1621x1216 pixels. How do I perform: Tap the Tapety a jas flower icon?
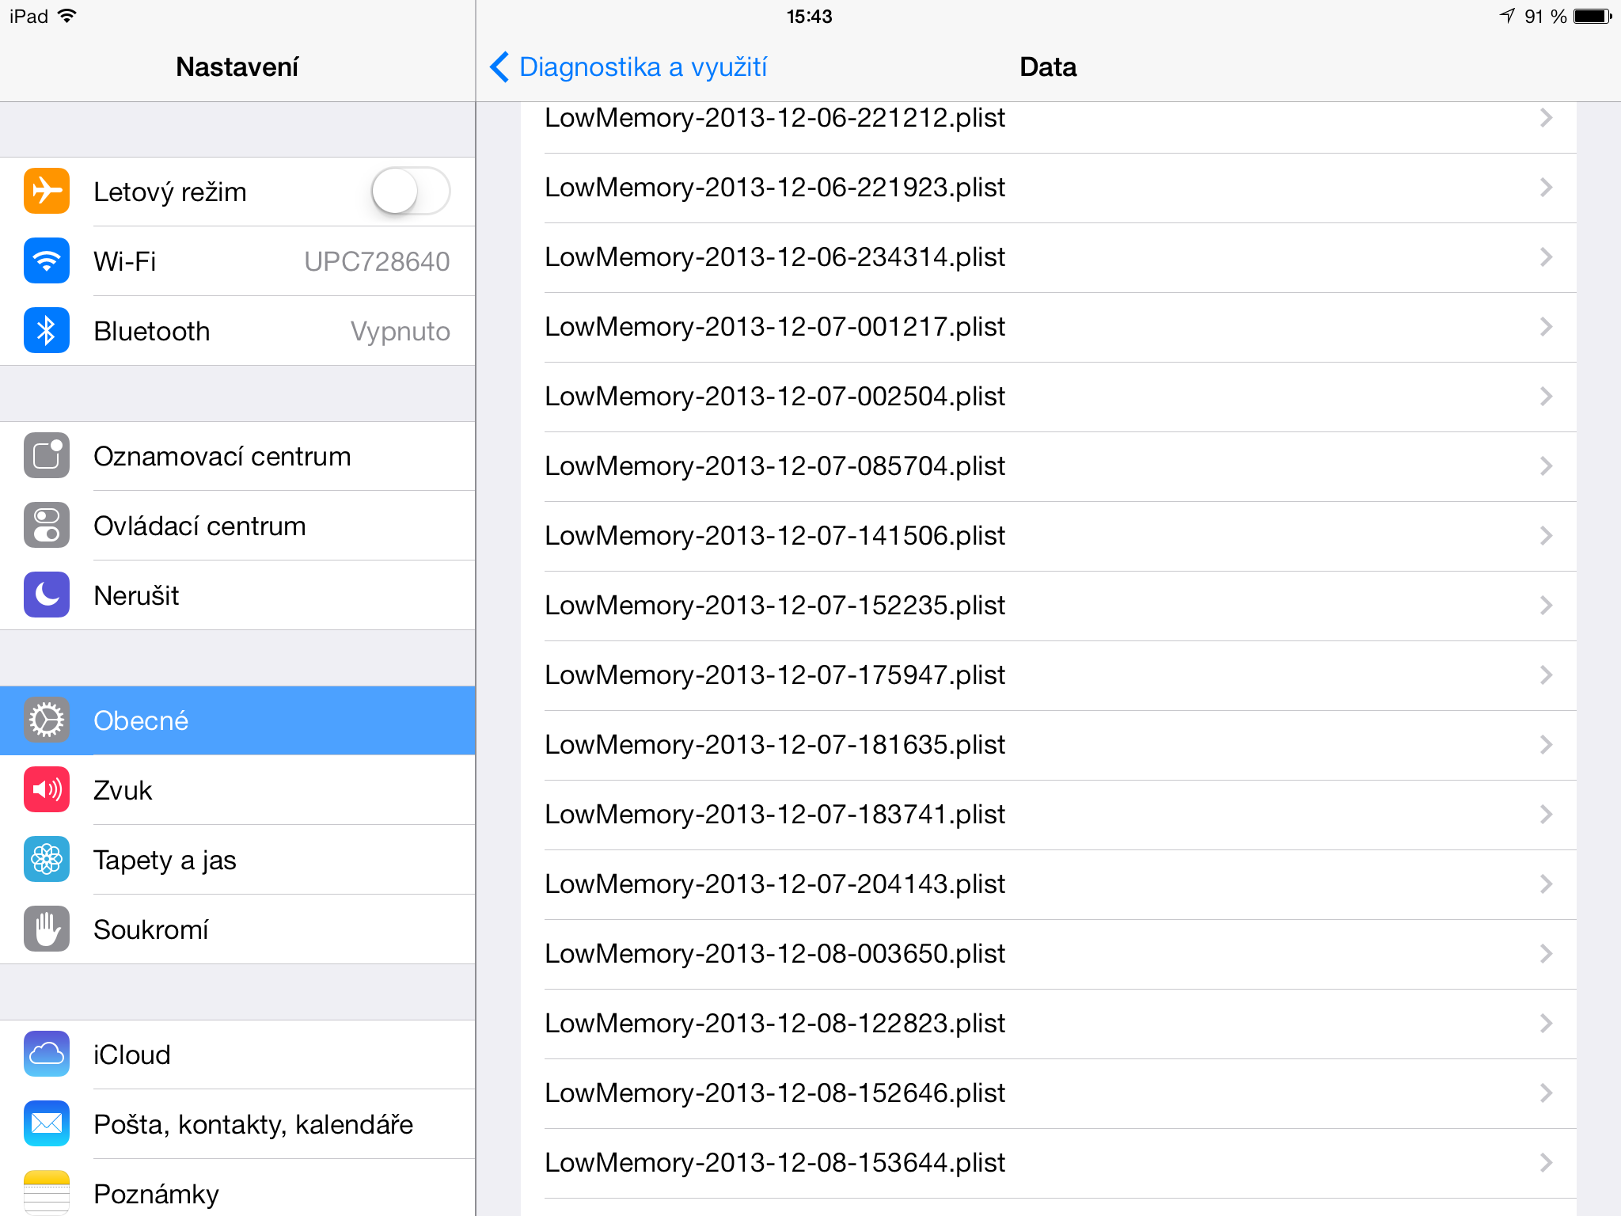[47, 859]
